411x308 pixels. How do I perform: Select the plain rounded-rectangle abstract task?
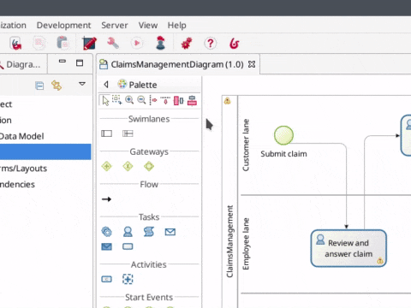(128, 246)
